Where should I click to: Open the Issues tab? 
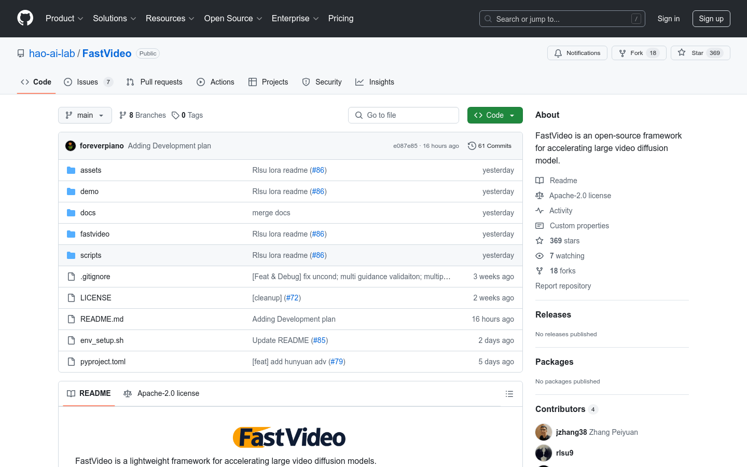[88, 82]
